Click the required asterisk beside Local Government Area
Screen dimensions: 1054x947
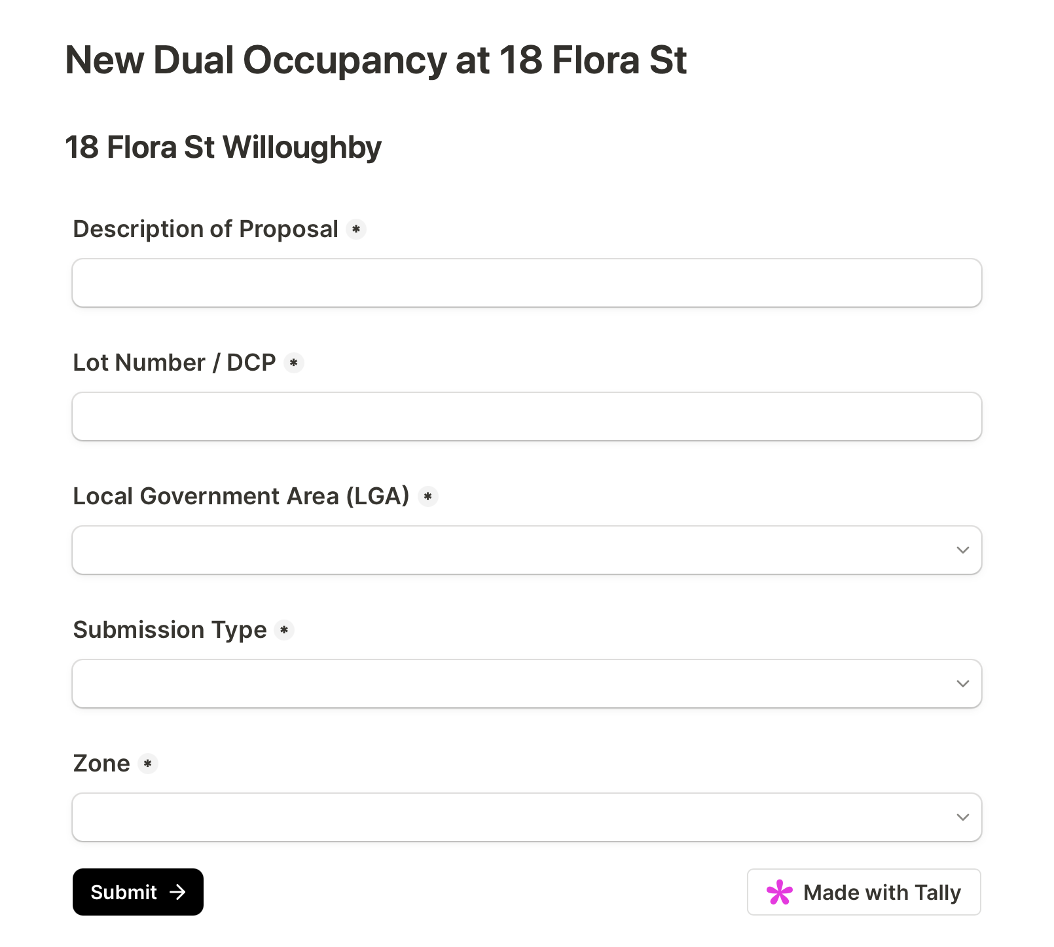pyautogui.click(x=428, y=496)
